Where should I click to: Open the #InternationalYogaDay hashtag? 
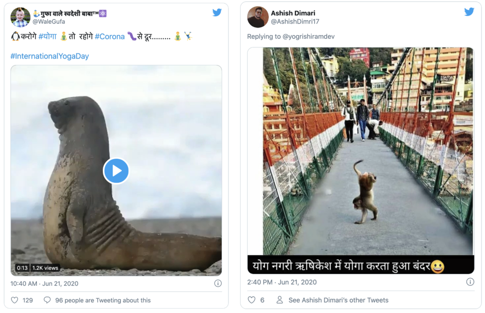coord(49,56)
